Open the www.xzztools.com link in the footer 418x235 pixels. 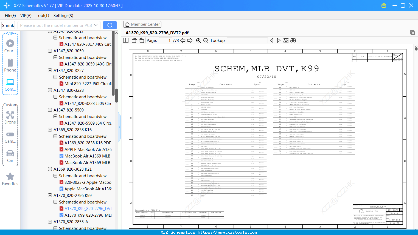pos(227,232)
